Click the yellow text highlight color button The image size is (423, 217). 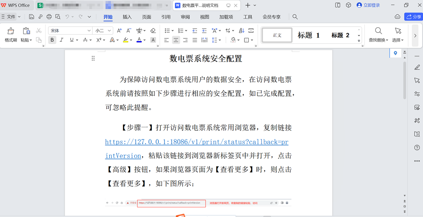coord(126,40)
